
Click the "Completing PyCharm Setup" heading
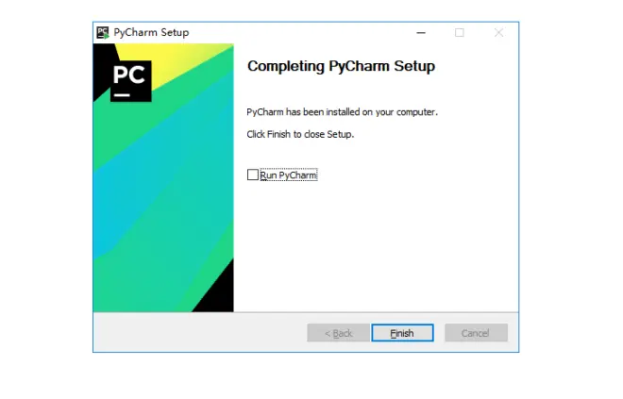341,66
